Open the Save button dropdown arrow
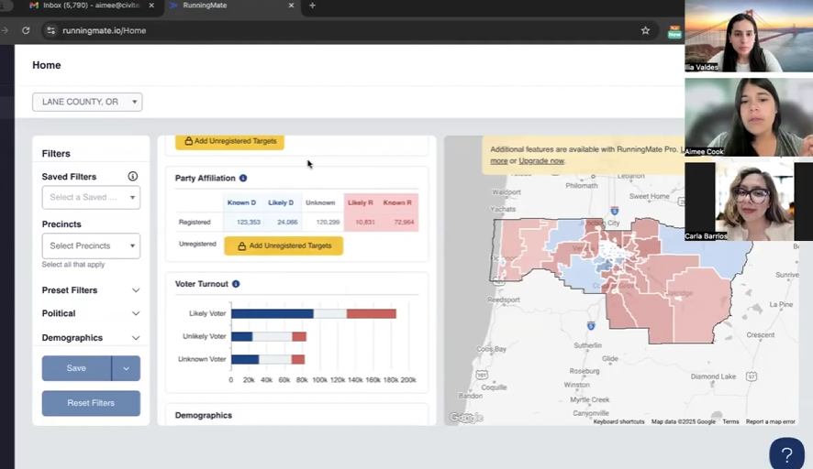This screenshot has height=469, width=813. point(126,368)
